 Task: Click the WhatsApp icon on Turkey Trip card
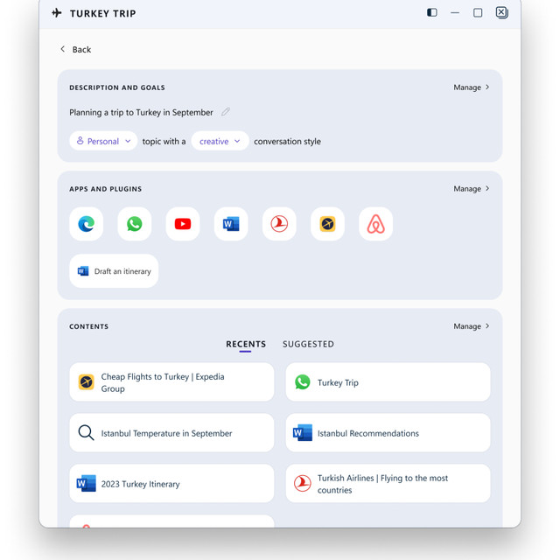pyautogui.click(x=303, y=382)
